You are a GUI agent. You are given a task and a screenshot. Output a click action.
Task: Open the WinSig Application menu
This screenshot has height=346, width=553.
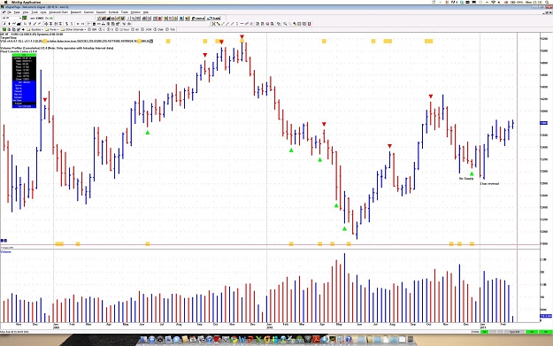pos(26,2)
